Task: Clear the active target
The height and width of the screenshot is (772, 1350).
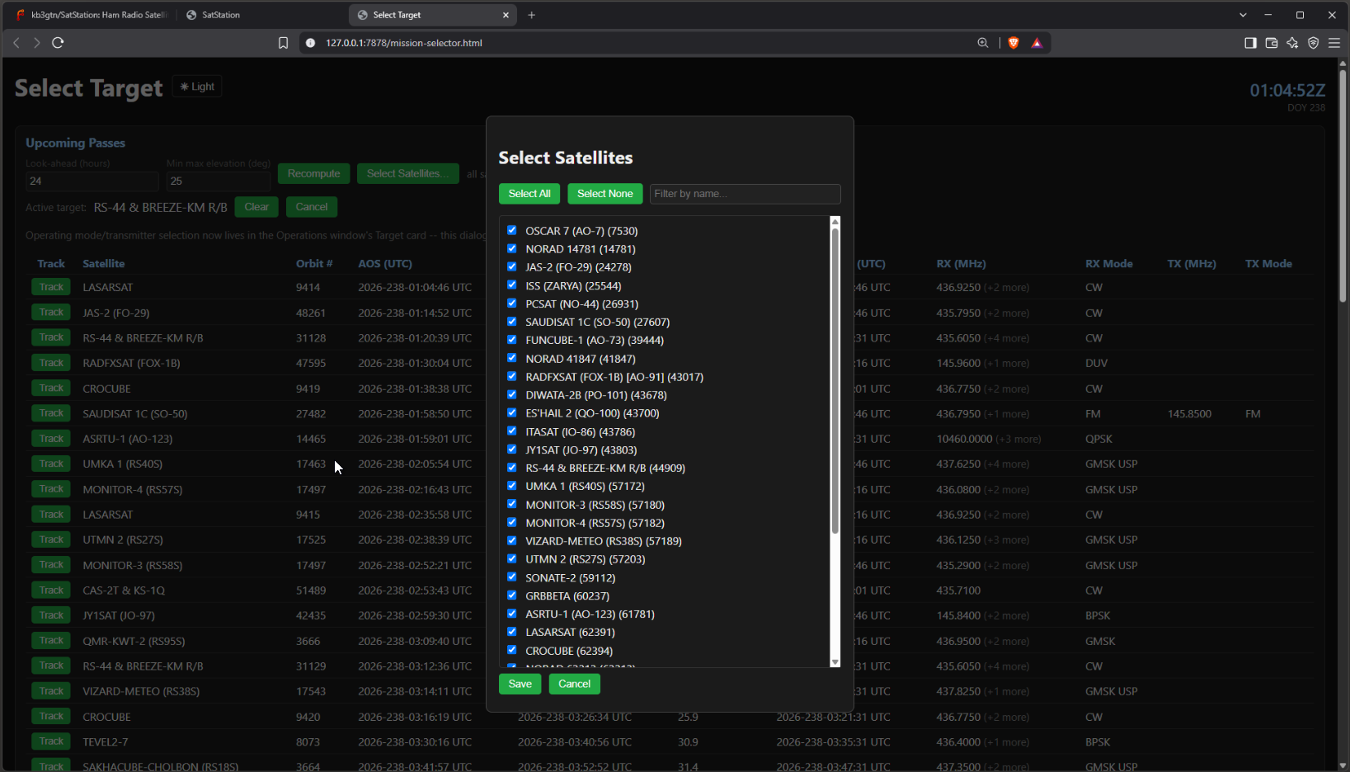Action: 256,207
